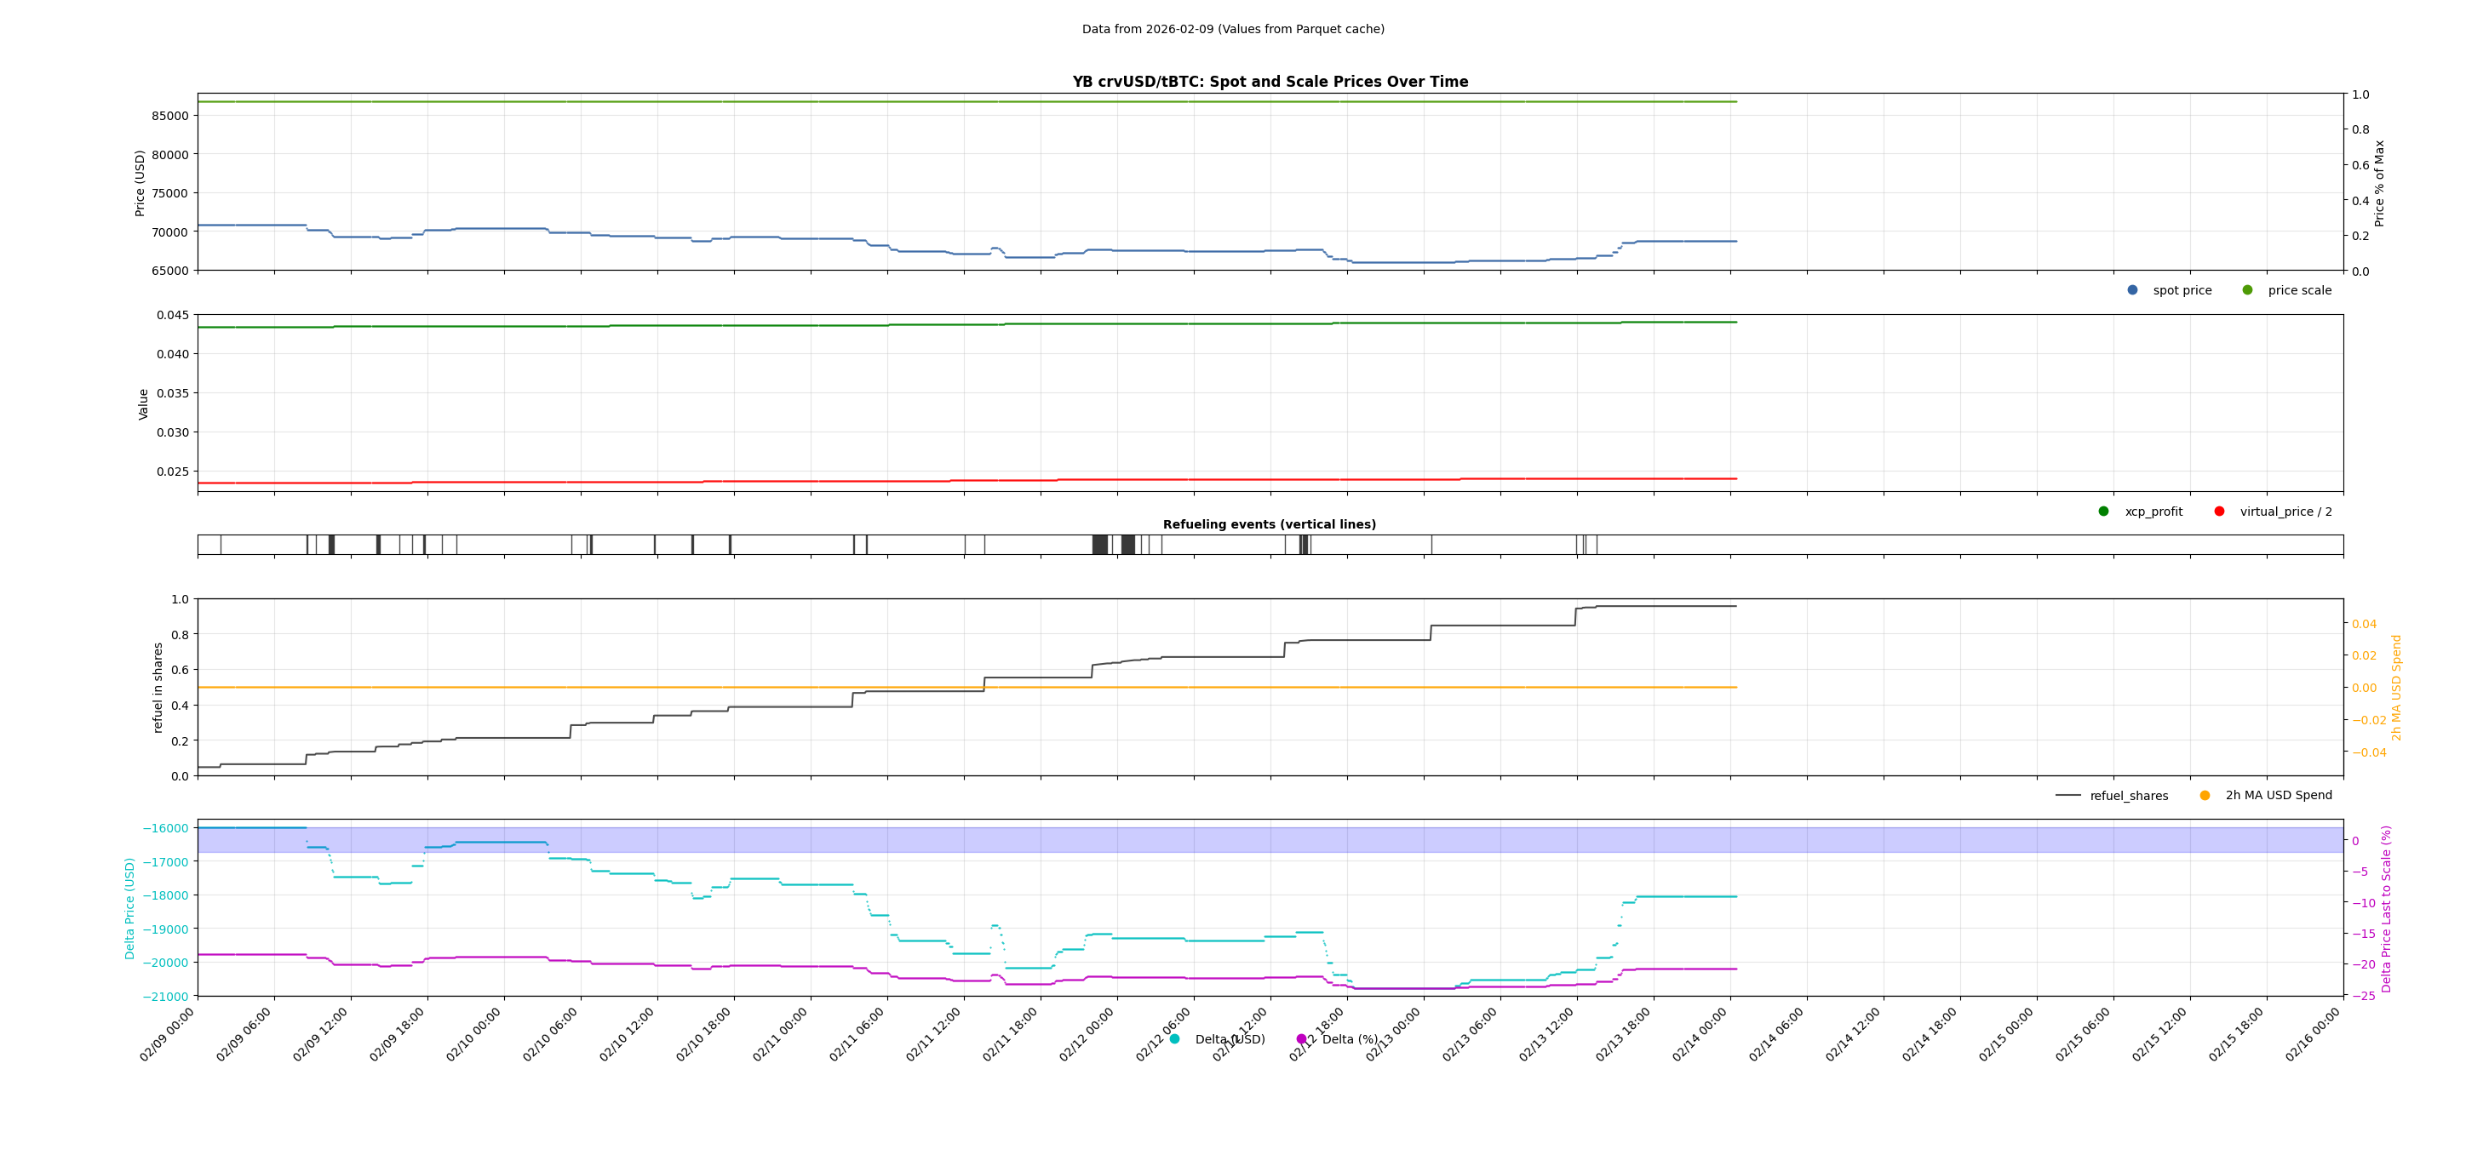Click the 02/16 00:00 x-axis tick label
Screen dimensions: 2466x1172
tap(2314, 1033)
